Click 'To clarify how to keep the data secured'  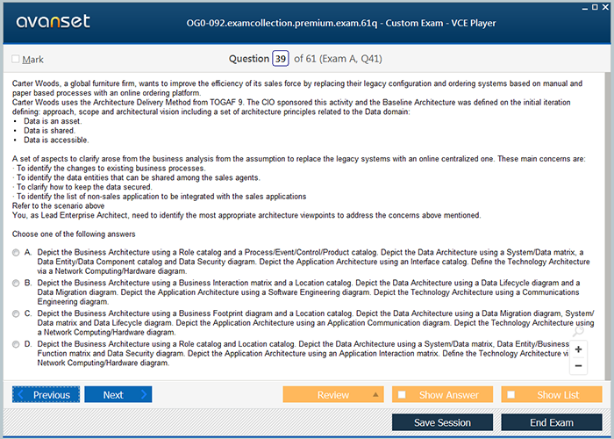point(84,187)
